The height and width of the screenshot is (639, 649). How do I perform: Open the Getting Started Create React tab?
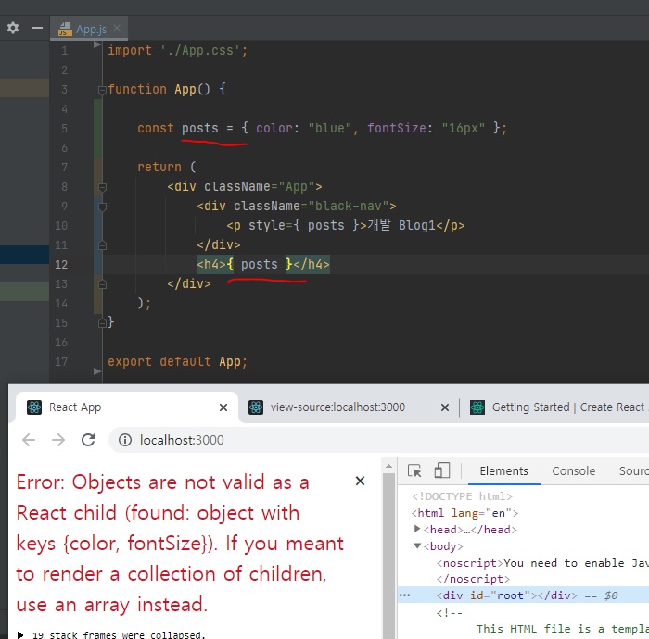tap(559, 407)
